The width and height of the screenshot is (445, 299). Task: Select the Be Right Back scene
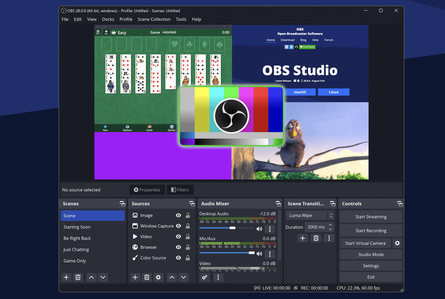(x=92, y=238)
